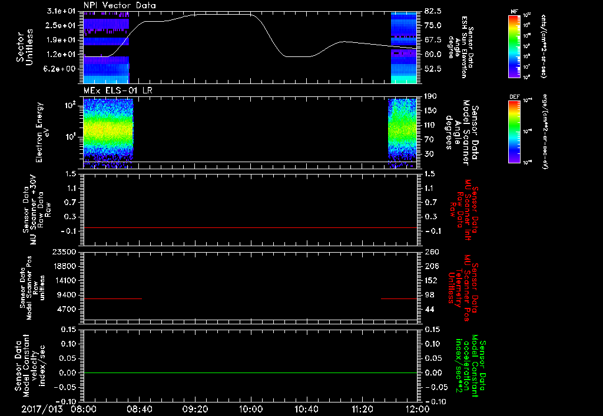Click the DEF unit label beside the color bar
Screen dimensions: 603x416
click(545, 131)
